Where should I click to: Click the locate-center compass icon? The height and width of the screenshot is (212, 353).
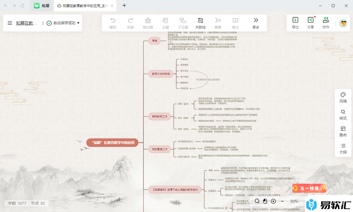click(273, 201)
